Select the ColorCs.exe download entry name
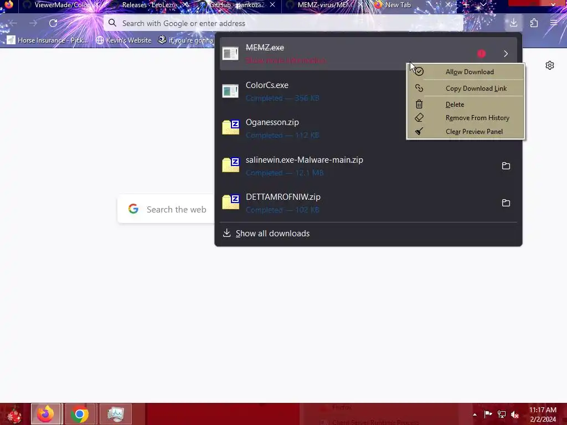567x425 pixels. (267, 85)
